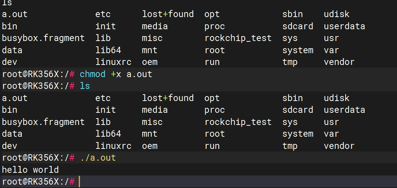This screenshot has height=188, width=397.
Task: Click the +x flag in the chmod command
Action: coord(116,74)
